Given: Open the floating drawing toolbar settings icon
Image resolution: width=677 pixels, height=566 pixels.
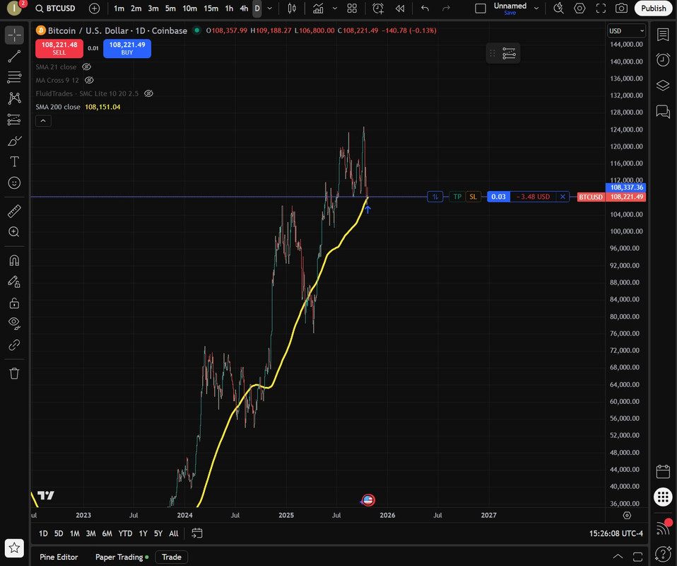Looking at the screenshot, I should tap(509, 53).
